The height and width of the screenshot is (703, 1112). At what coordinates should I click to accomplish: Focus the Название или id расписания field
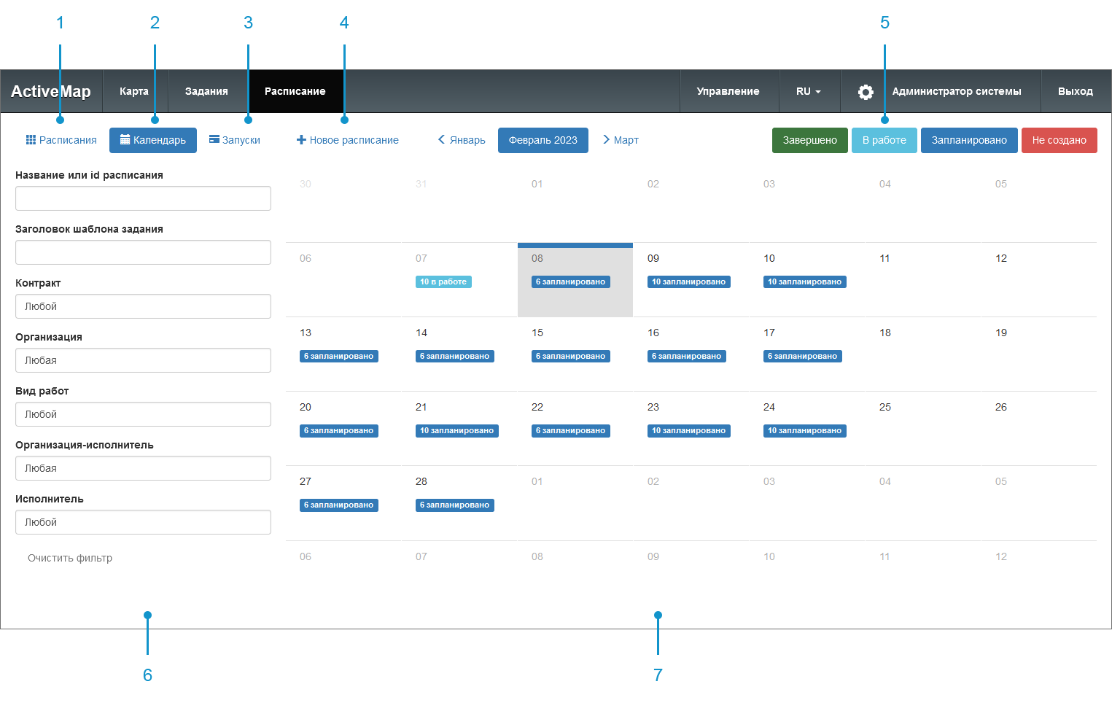click(143, 198)
